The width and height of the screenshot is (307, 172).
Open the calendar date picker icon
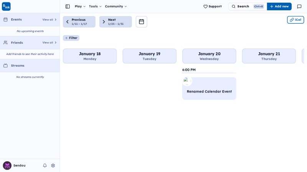141,22
